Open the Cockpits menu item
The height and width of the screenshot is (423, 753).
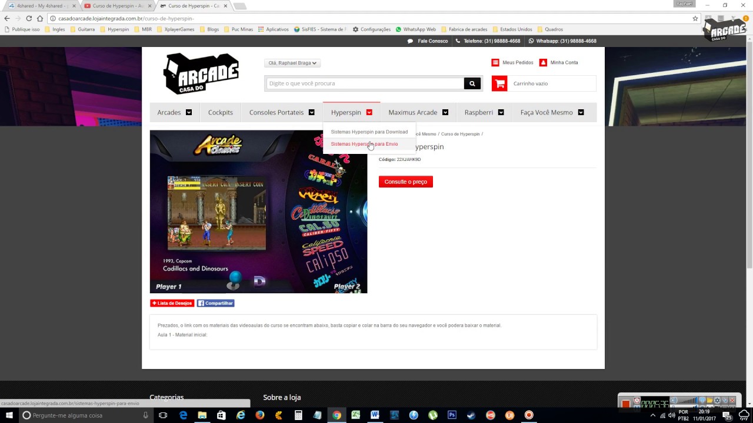(221, 112)
